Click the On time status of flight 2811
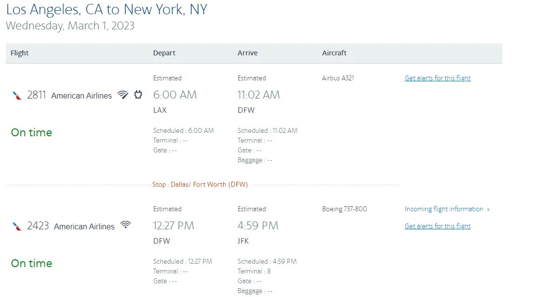 [x=31, y=132]
